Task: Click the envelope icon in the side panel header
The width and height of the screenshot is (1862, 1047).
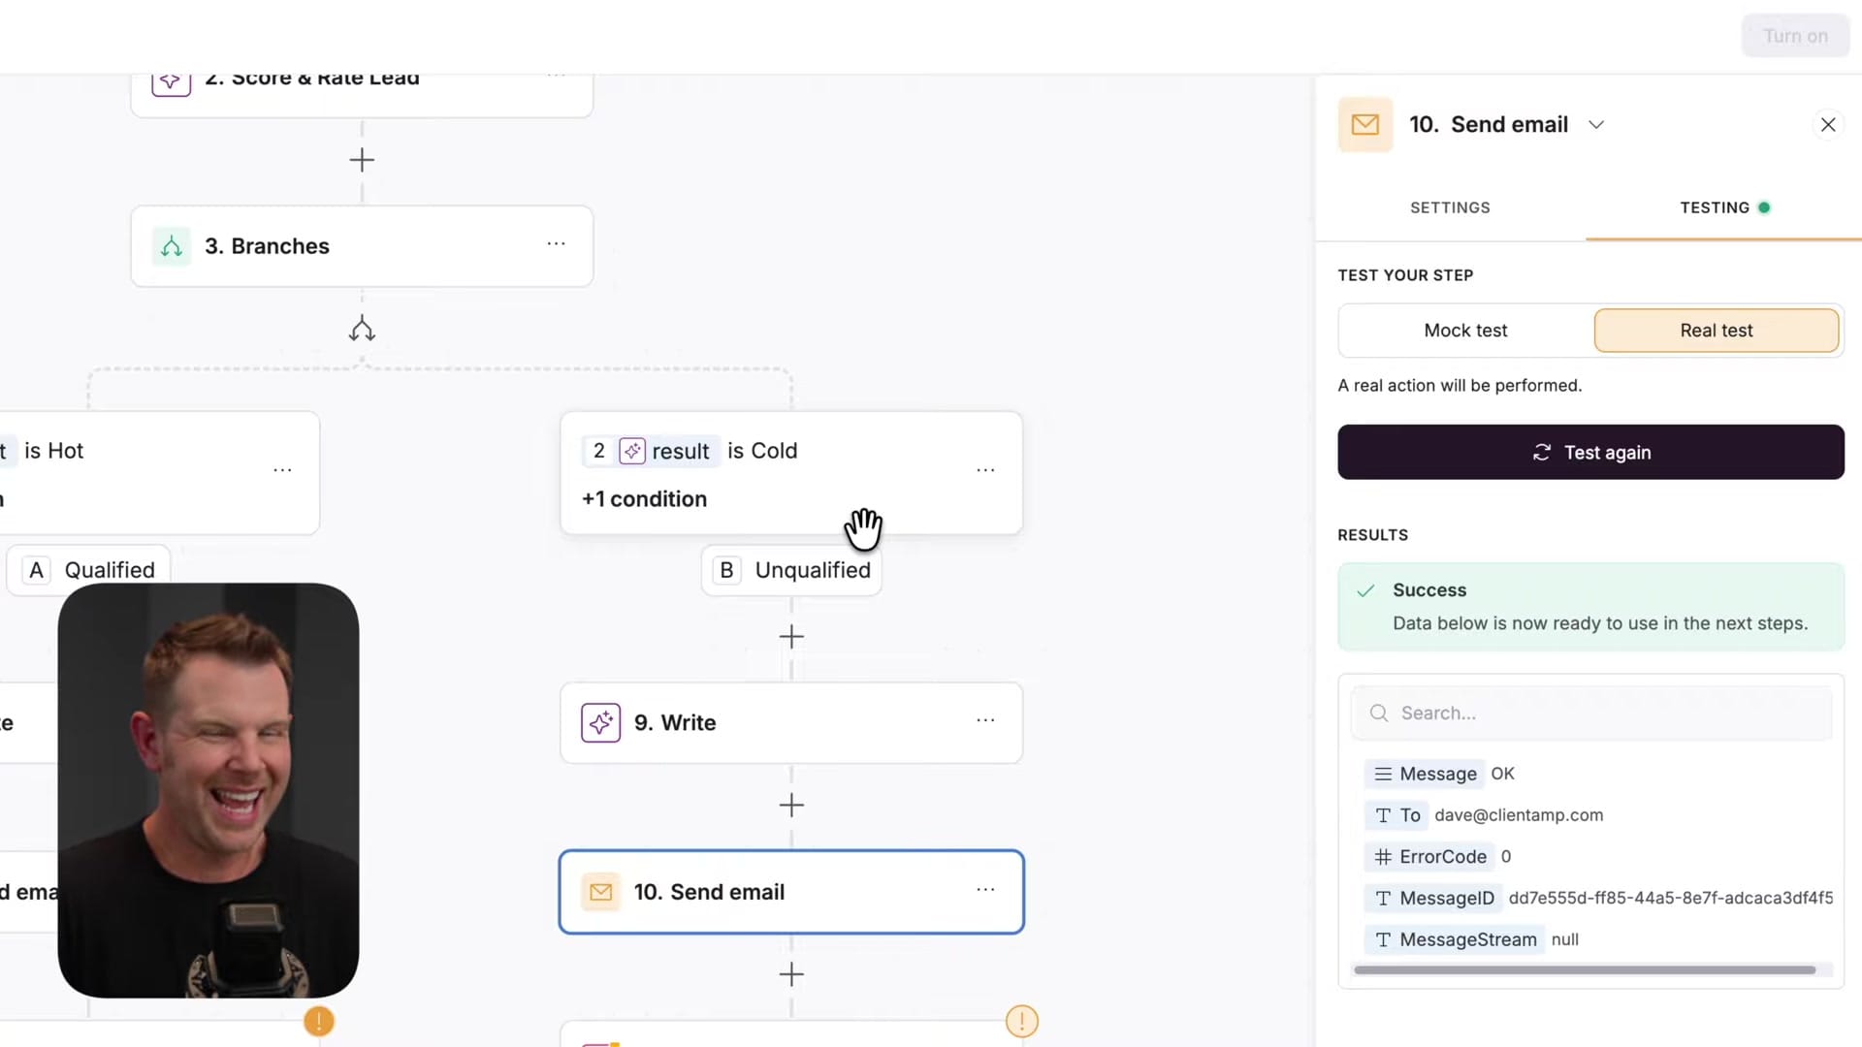Action: pos(1365,125)
